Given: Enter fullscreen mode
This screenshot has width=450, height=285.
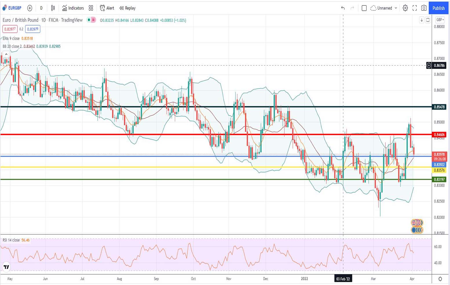Looking at the screenshot, I should pyautogui.click(x=415, y=8).
